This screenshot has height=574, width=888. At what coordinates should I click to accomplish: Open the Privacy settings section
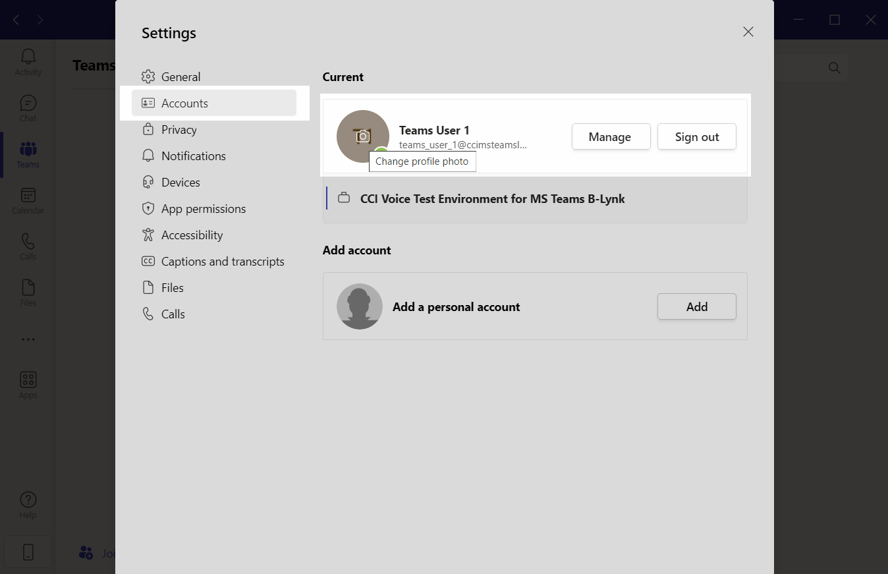tap(179, 129)
